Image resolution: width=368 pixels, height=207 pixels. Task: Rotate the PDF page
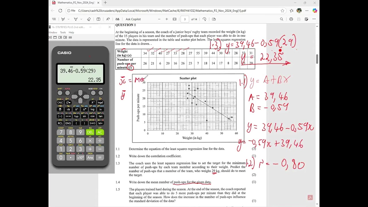pyautogui.click(x=204, y=19)
